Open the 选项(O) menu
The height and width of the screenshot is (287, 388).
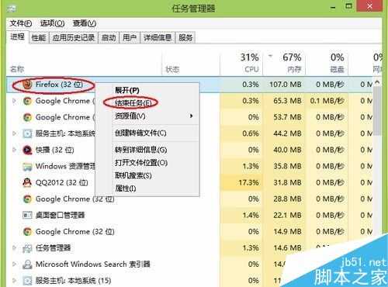coord(52,23)
